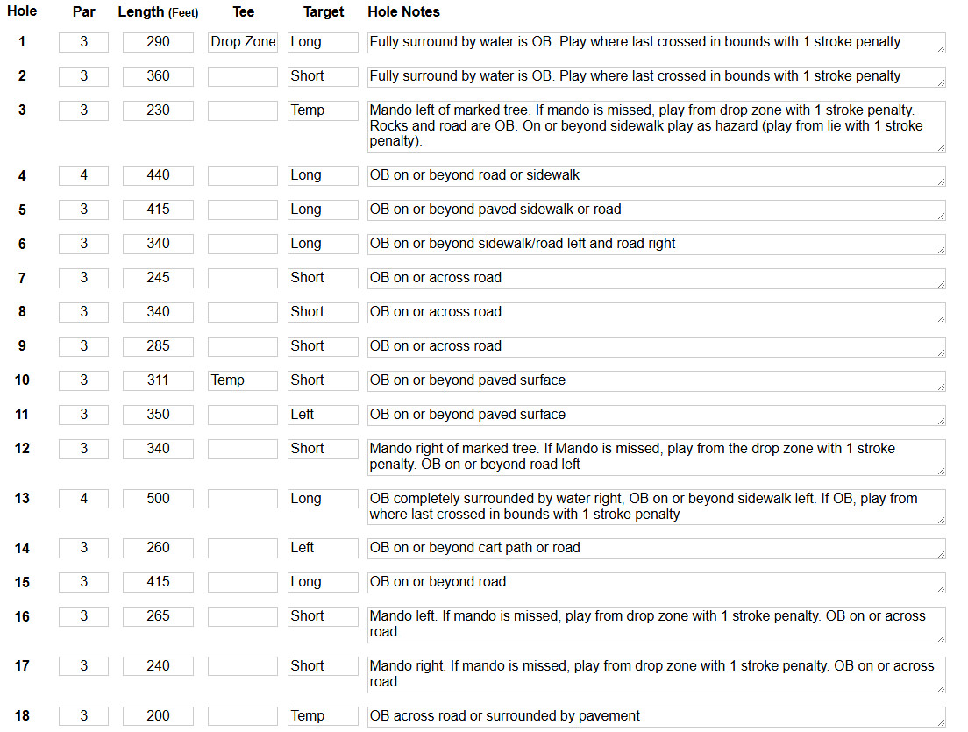The height and width of the screenshot is (732, 968).
Task: Select the Length field showing 360
Action: (x=158, y=76)
